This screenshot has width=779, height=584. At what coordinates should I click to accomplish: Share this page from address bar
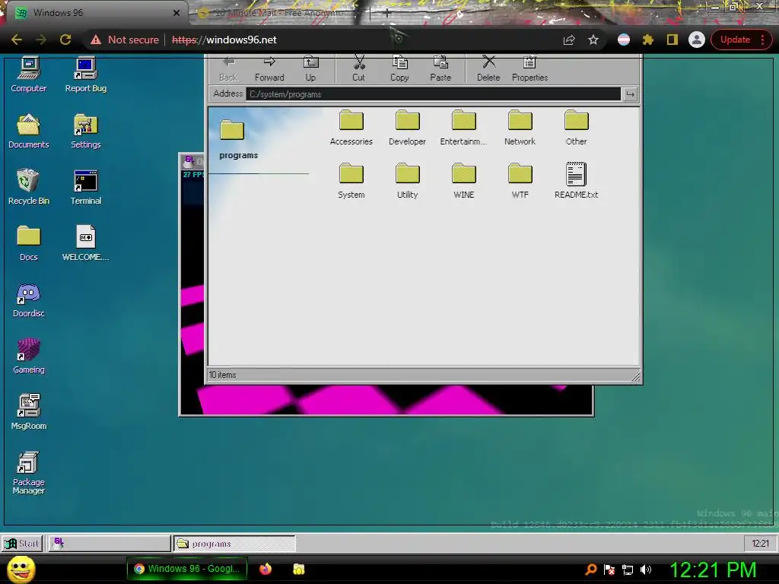[569, 40]
